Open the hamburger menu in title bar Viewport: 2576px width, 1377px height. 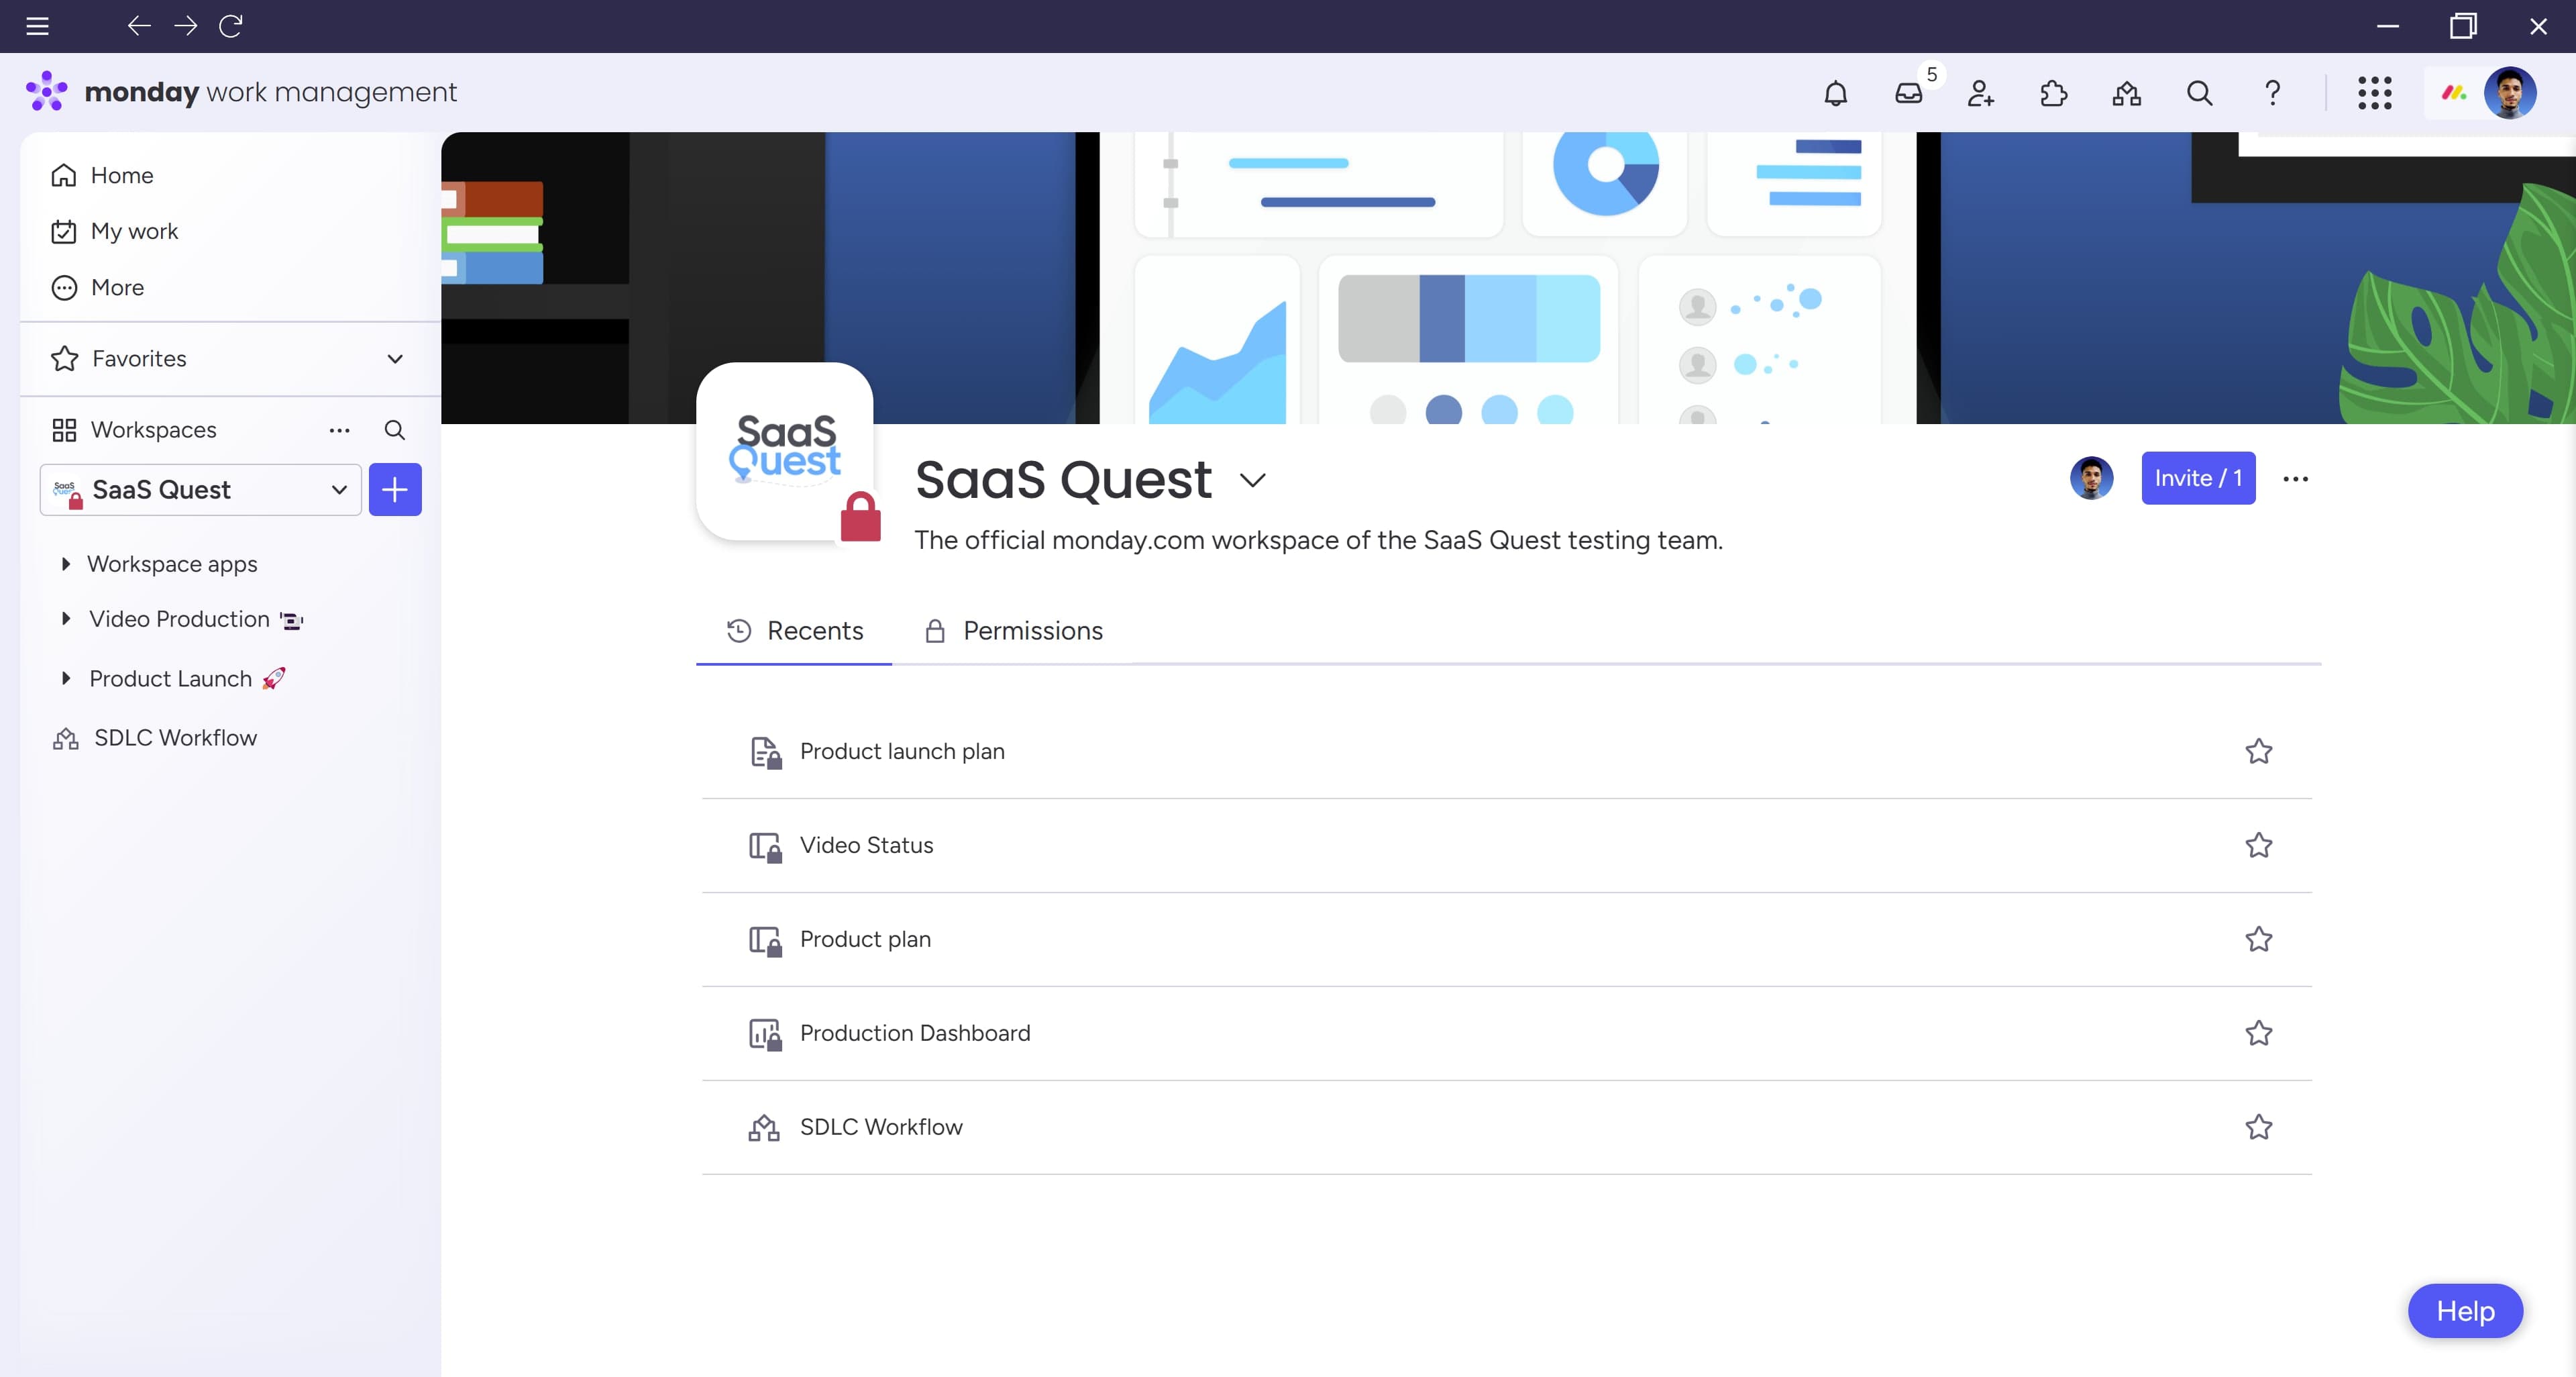point(37,26)
